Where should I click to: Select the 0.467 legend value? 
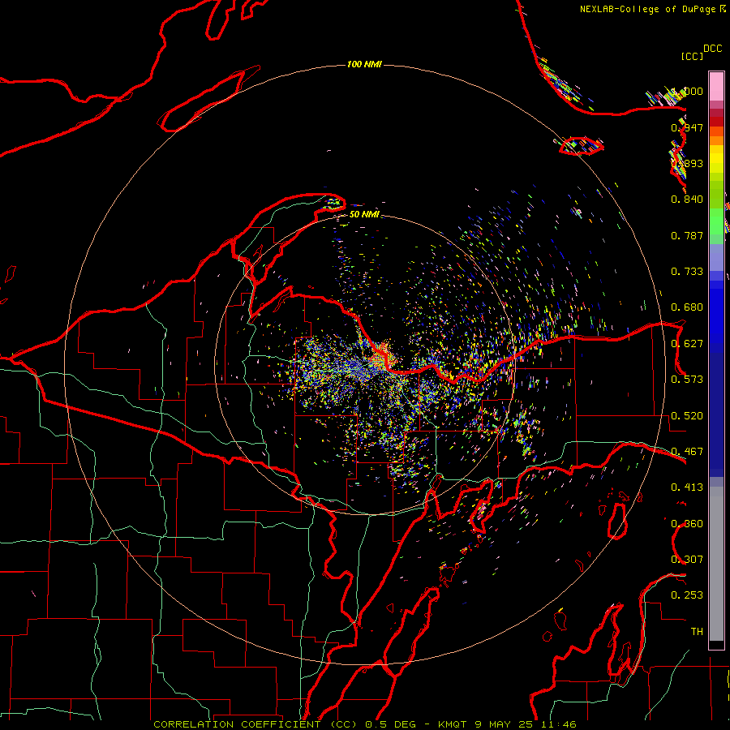687,452
